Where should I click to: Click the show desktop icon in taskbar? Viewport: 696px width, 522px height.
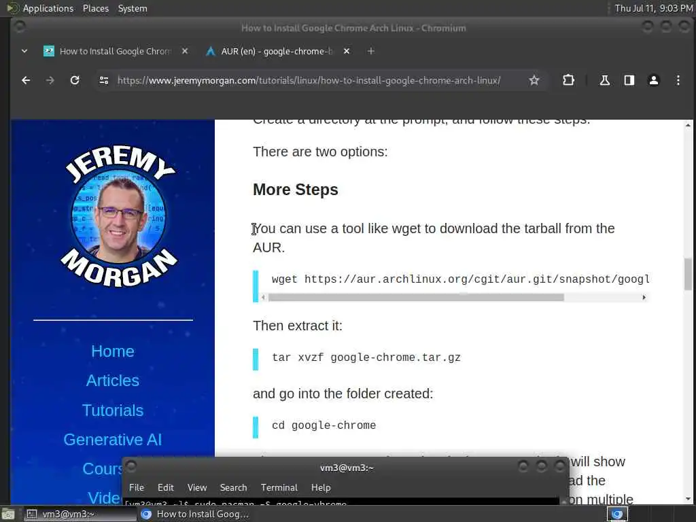point(8,515)
